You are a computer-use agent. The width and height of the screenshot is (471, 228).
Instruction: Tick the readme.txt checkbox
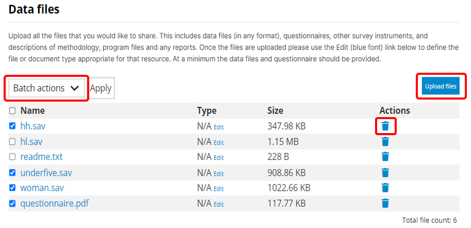(12, 157)
